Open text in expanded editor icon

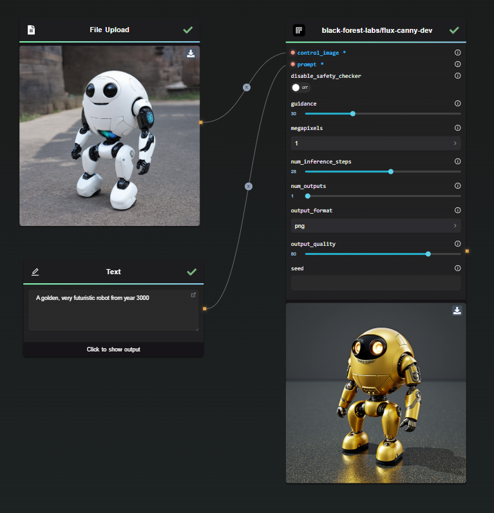click(193, 295)
